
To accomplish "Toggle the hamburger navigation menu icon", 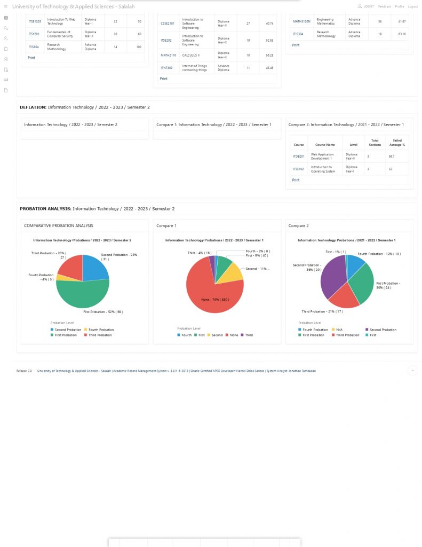I will pyautogui.click(x=5, y=6).
